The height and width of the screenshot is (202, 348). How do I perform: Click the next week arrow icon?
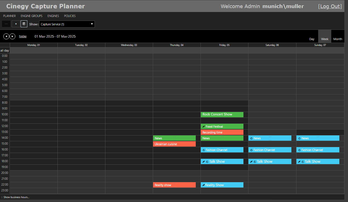pos(12,36)
